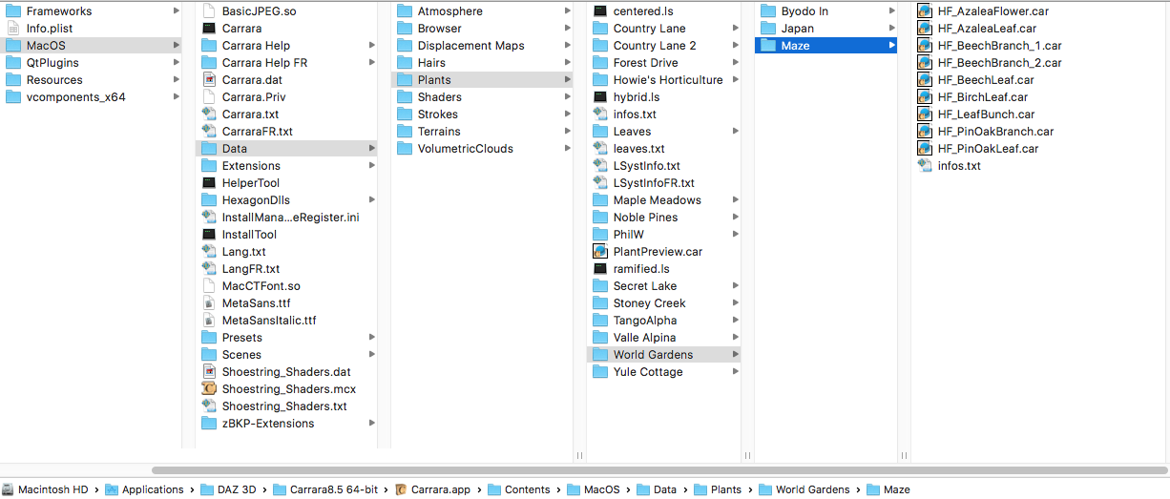
Task: Select the BasicJPEG.so file
Action: 286,11
